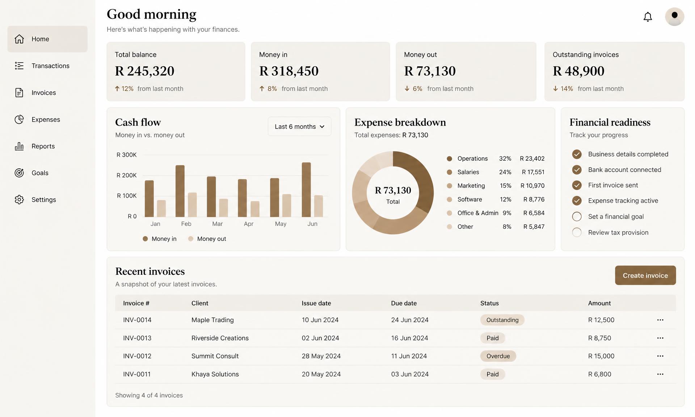Screen dimensions: 695x417
Task: Open more options for INV-0012
Action: click(660, 356)
